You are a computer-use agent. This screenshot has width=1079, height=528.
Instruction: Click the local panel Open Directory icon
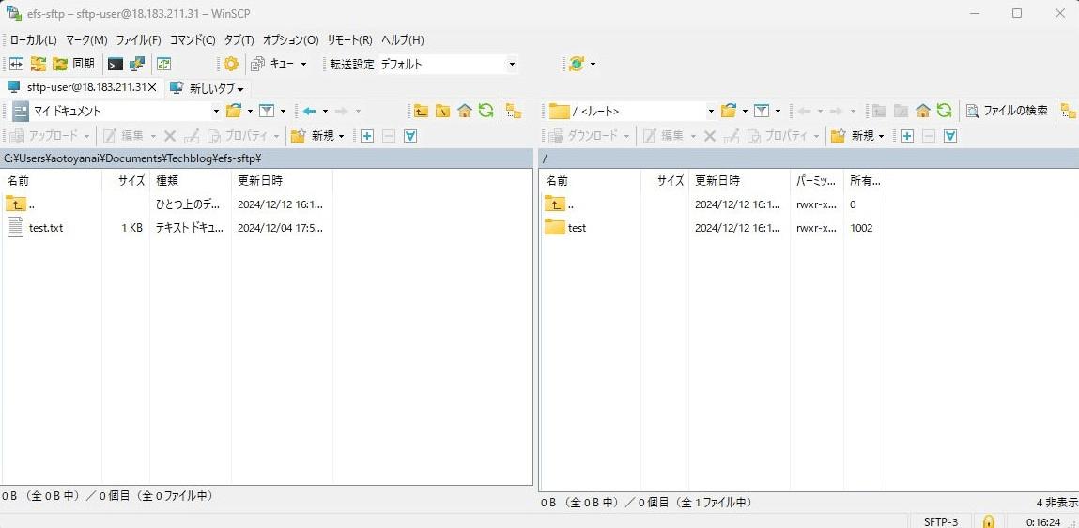point(235,111)
